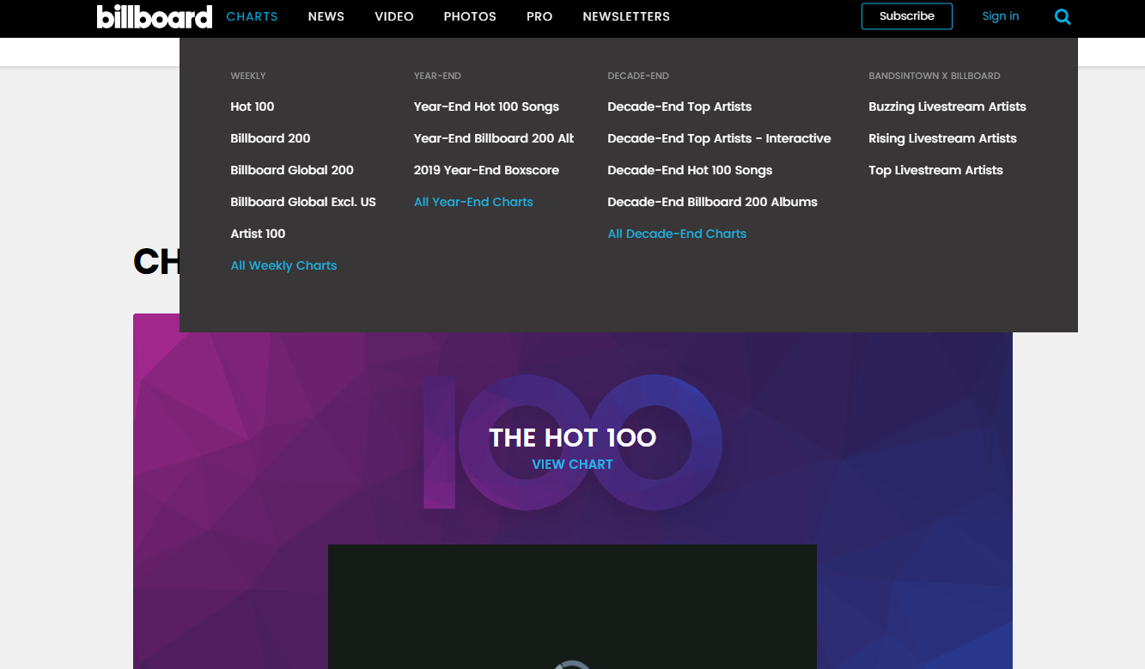Open the NEWSLETTERS menu
1145x669 pixels.
626,16
